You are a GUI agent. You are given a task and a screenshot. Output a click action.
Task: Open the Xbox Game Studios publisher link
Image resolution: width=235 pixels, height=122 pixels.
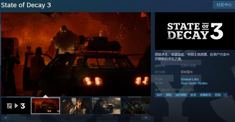tap(194, 83)
